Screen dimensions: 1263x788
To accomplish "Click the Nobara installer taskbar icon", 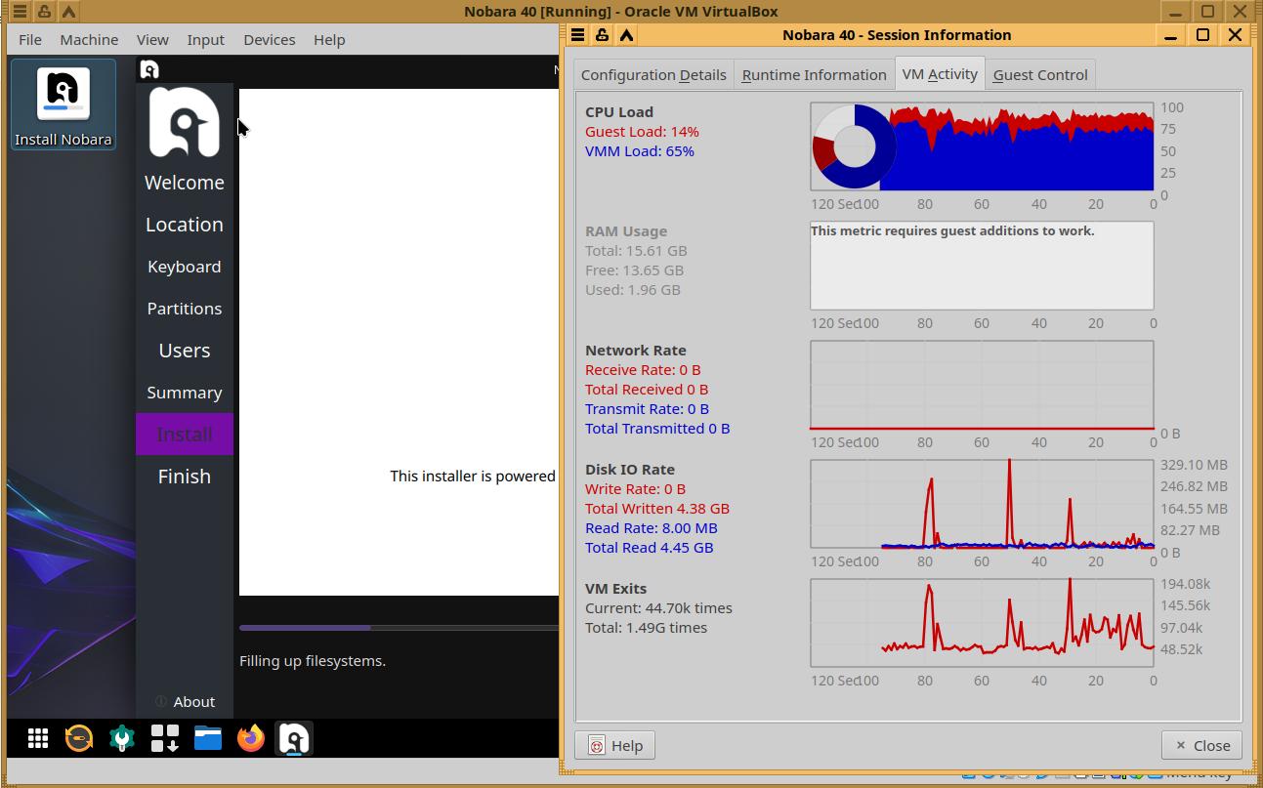I will 294,738.
